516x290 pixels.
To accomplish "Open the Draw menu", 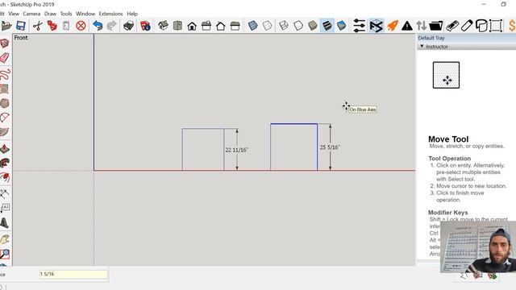I will click(x=50, y=14).
